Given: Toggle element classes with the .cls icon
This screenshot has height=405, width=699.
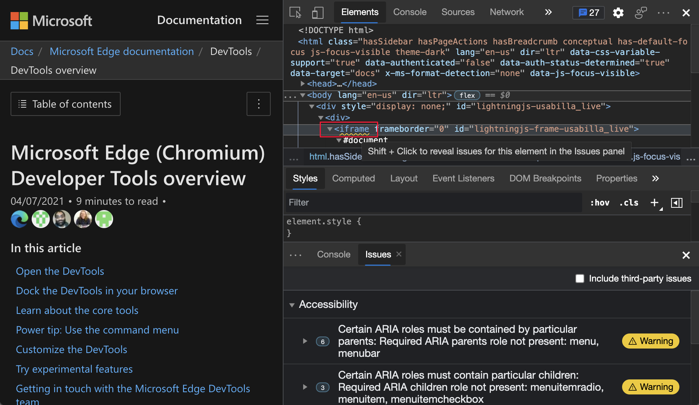Looking at the screenshot, I should (x=628, y=202).
